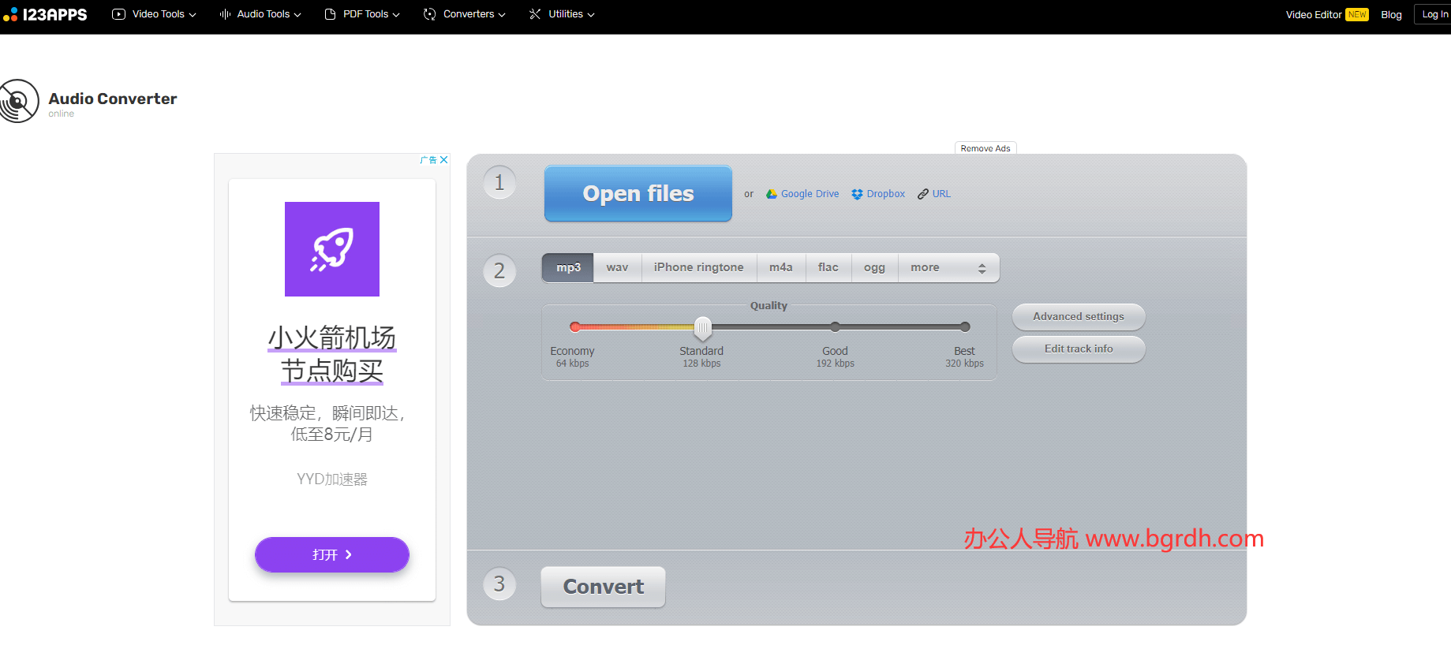Click the NEW badge beside Video Editor
This screenshot has height=664, width=1451.
pyautogui.click(x=1357, y=14)
